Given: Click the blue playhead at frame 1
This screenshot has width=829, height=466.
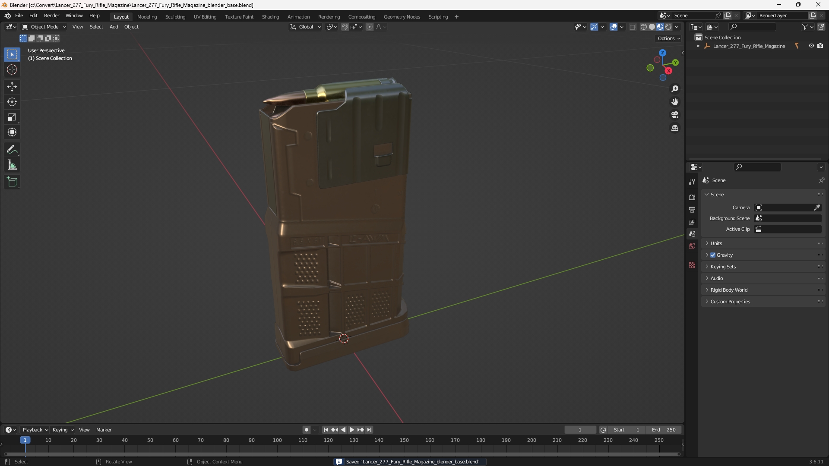Looking at the screenshot, I should click(25, 440).
